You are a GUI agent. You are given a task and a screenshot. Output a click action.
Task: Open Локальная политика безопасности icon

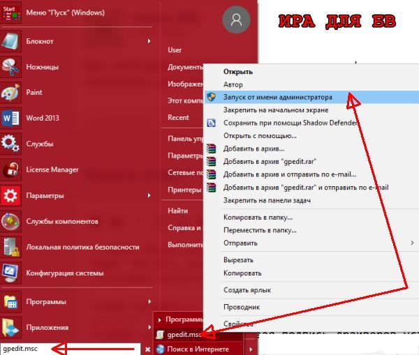[10, 248]
